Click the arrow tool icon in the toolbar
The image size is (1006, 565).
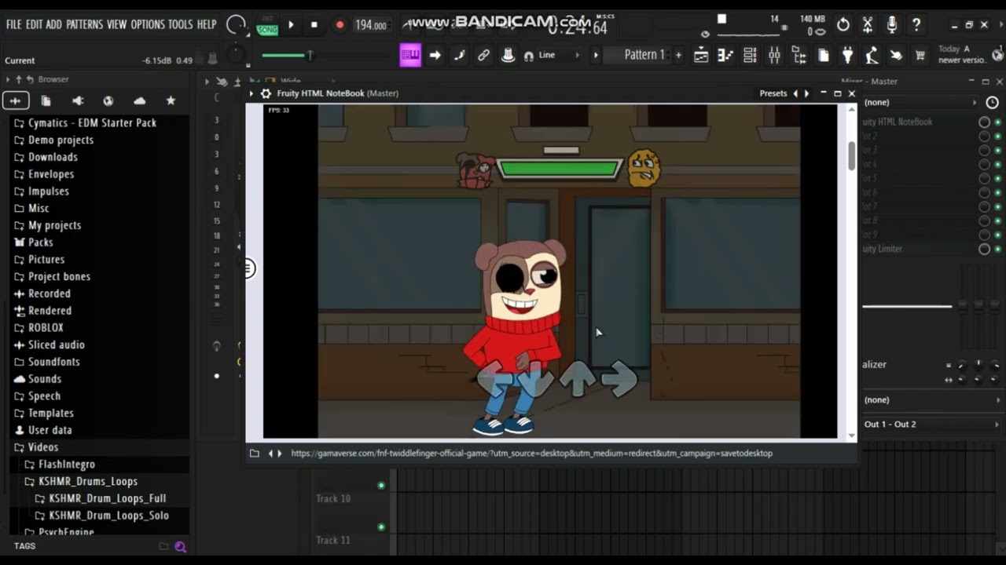(x=435, y=55)
